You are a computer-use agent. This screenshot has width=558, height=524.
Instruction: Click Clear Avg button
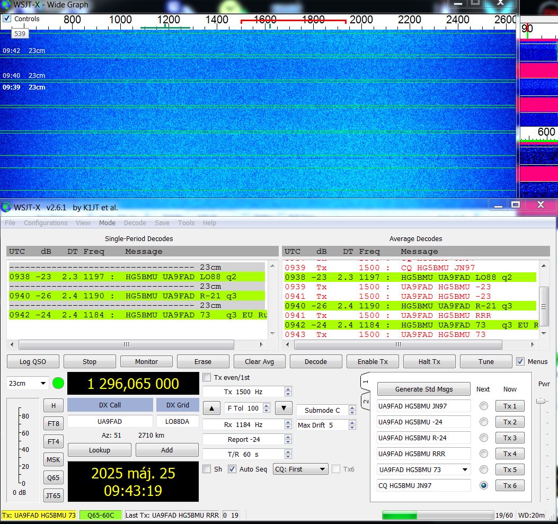pos(260,361)
